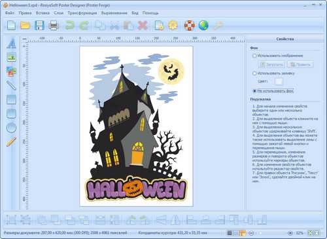
Task: Click the Print icon in toolbar
Action: pyautogui.click(x=53, y=26)
